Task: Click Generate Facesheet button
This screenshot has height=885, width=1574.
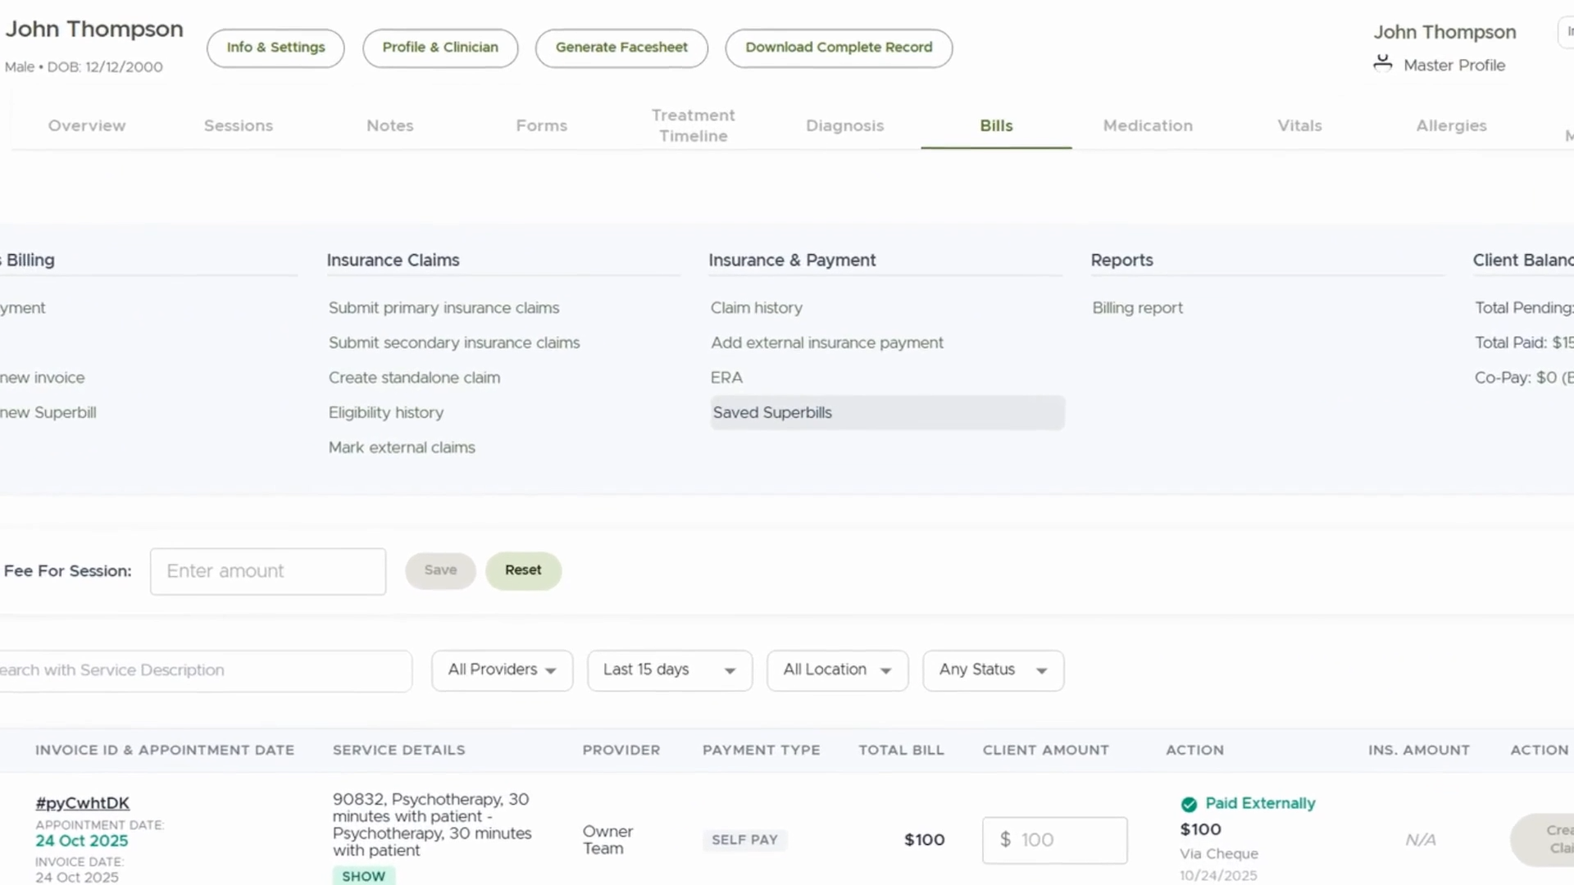Action: [x=621, y=48]
